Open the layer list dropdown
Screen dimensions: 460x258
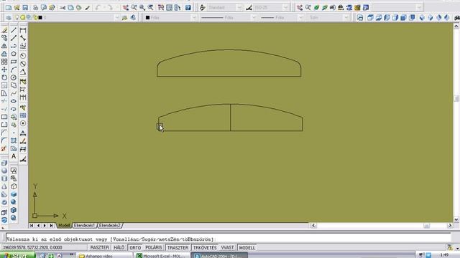pyautogui.click(x=117, y=17)
